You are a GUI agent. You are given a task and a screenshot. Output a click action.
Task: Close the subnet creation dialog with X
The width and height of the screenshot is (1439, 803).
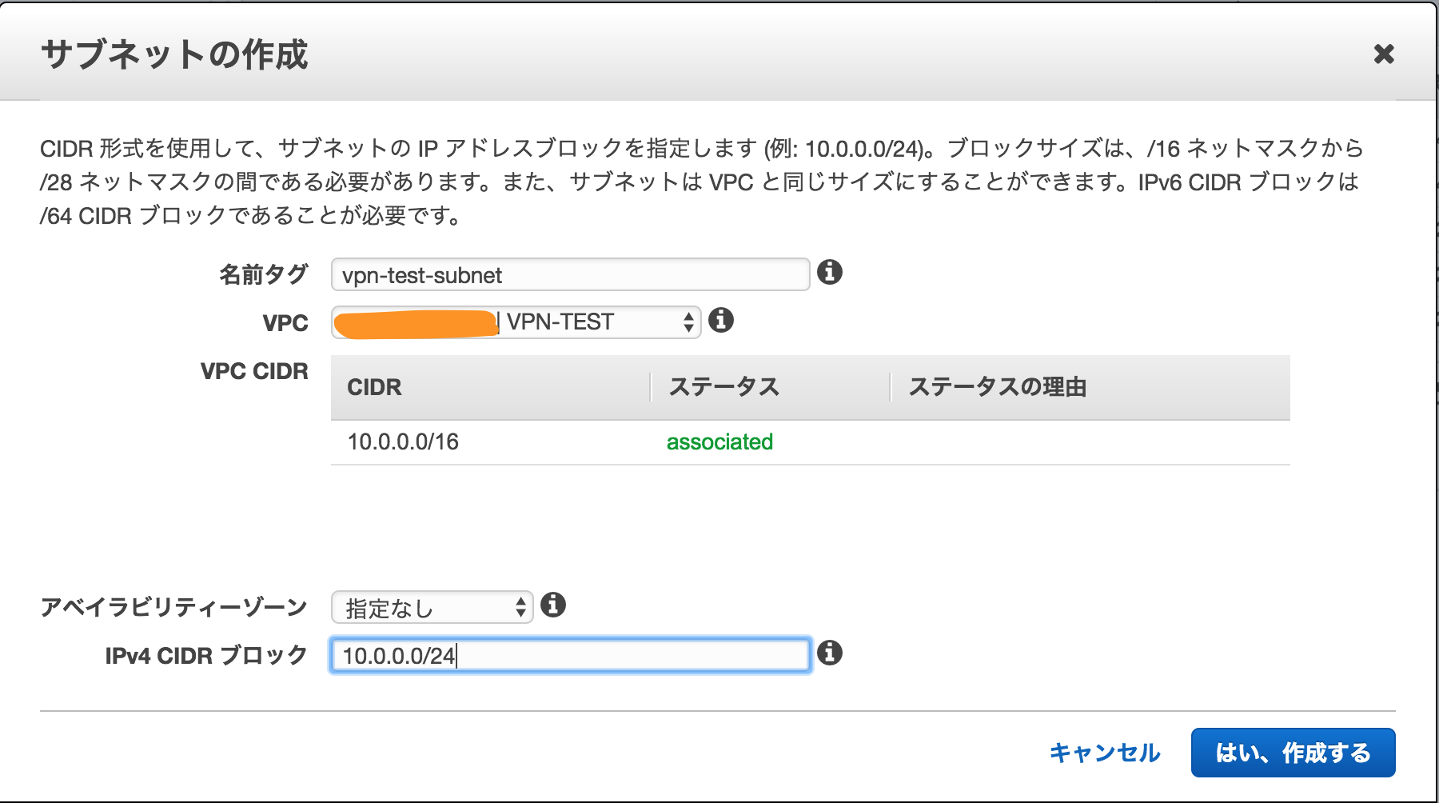[x=1384, y=54]
